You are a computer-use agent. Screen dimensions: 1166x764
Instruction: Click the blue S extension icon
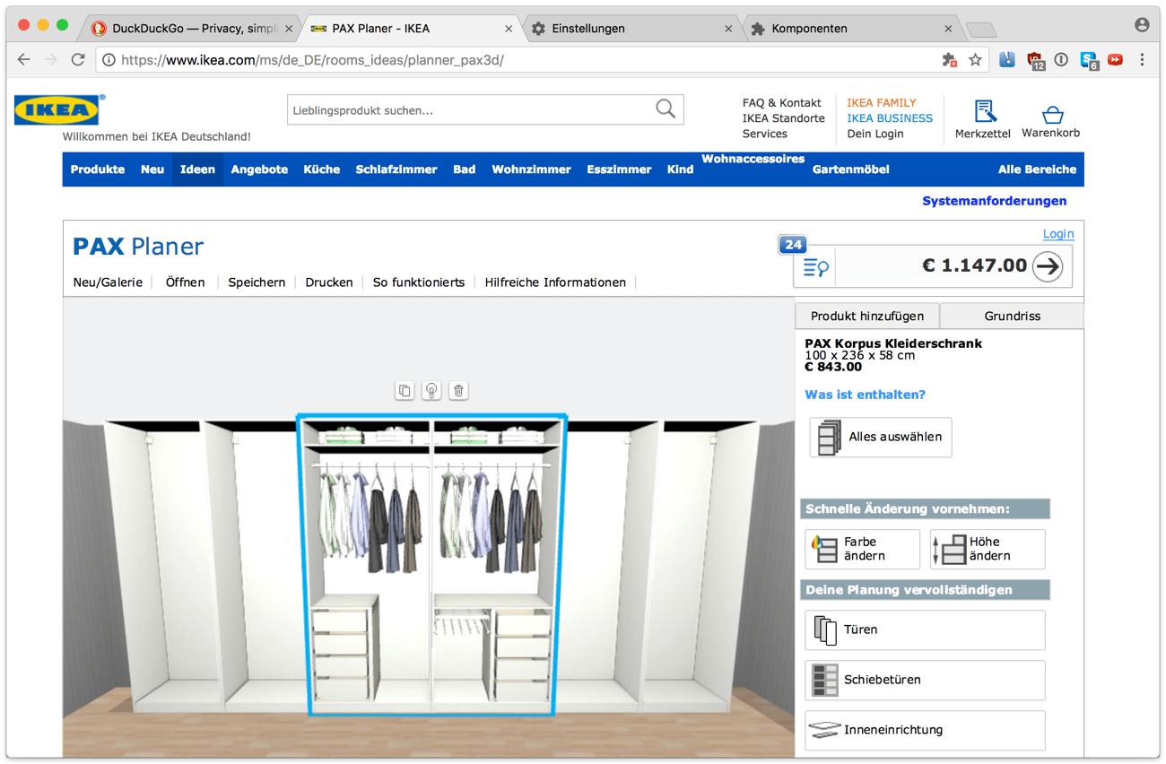(1089, 61)
